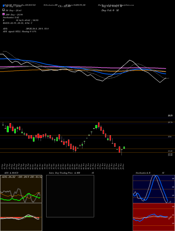Select the '200 Day = 23.98' label
The height and width of the screenshot is (231, 175).
[14, 14]
